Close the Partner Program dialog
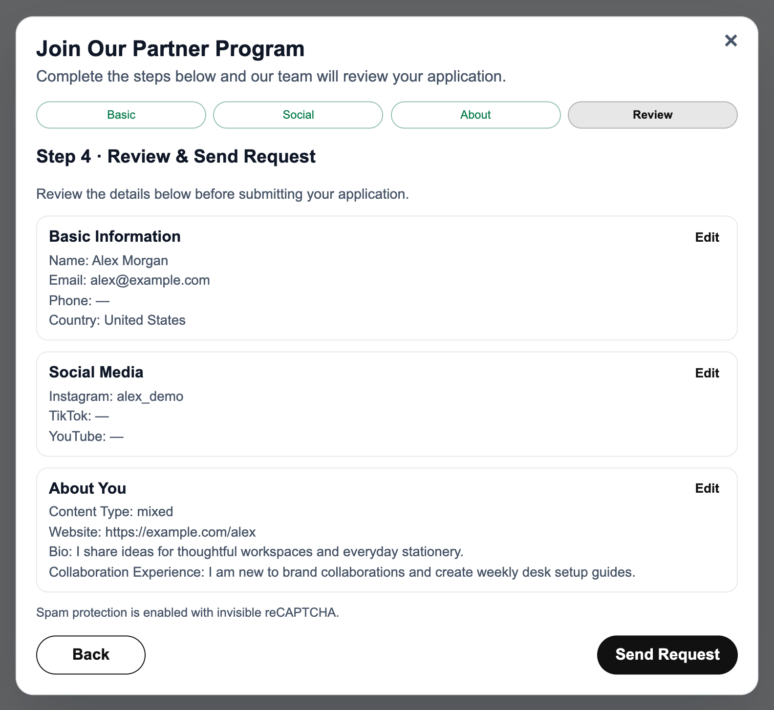Viewport: 774px width, 710px height. coord(731,41)
